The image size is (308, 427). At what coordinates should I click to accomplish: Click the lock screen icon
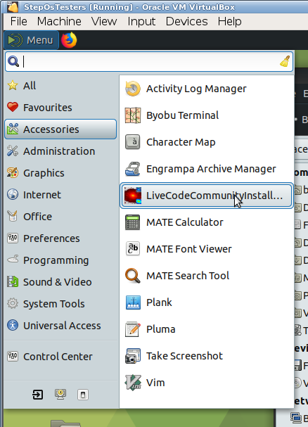[60, 395]
